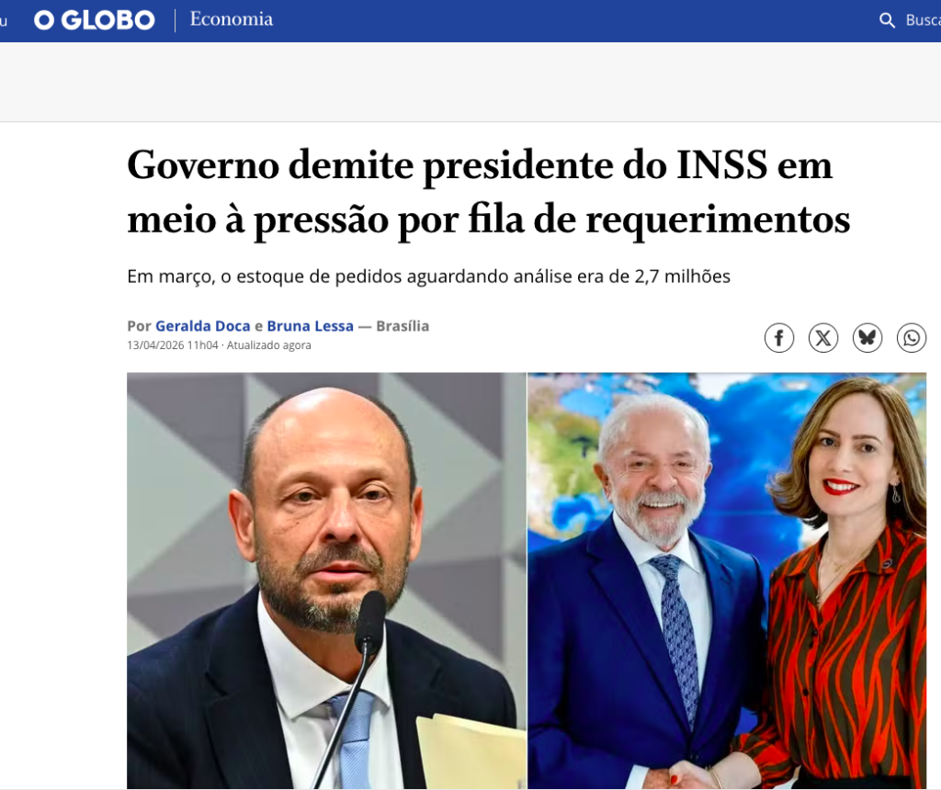Click the Brasília location text
Screen dimensions: 941x790
[x=402, y=326]
